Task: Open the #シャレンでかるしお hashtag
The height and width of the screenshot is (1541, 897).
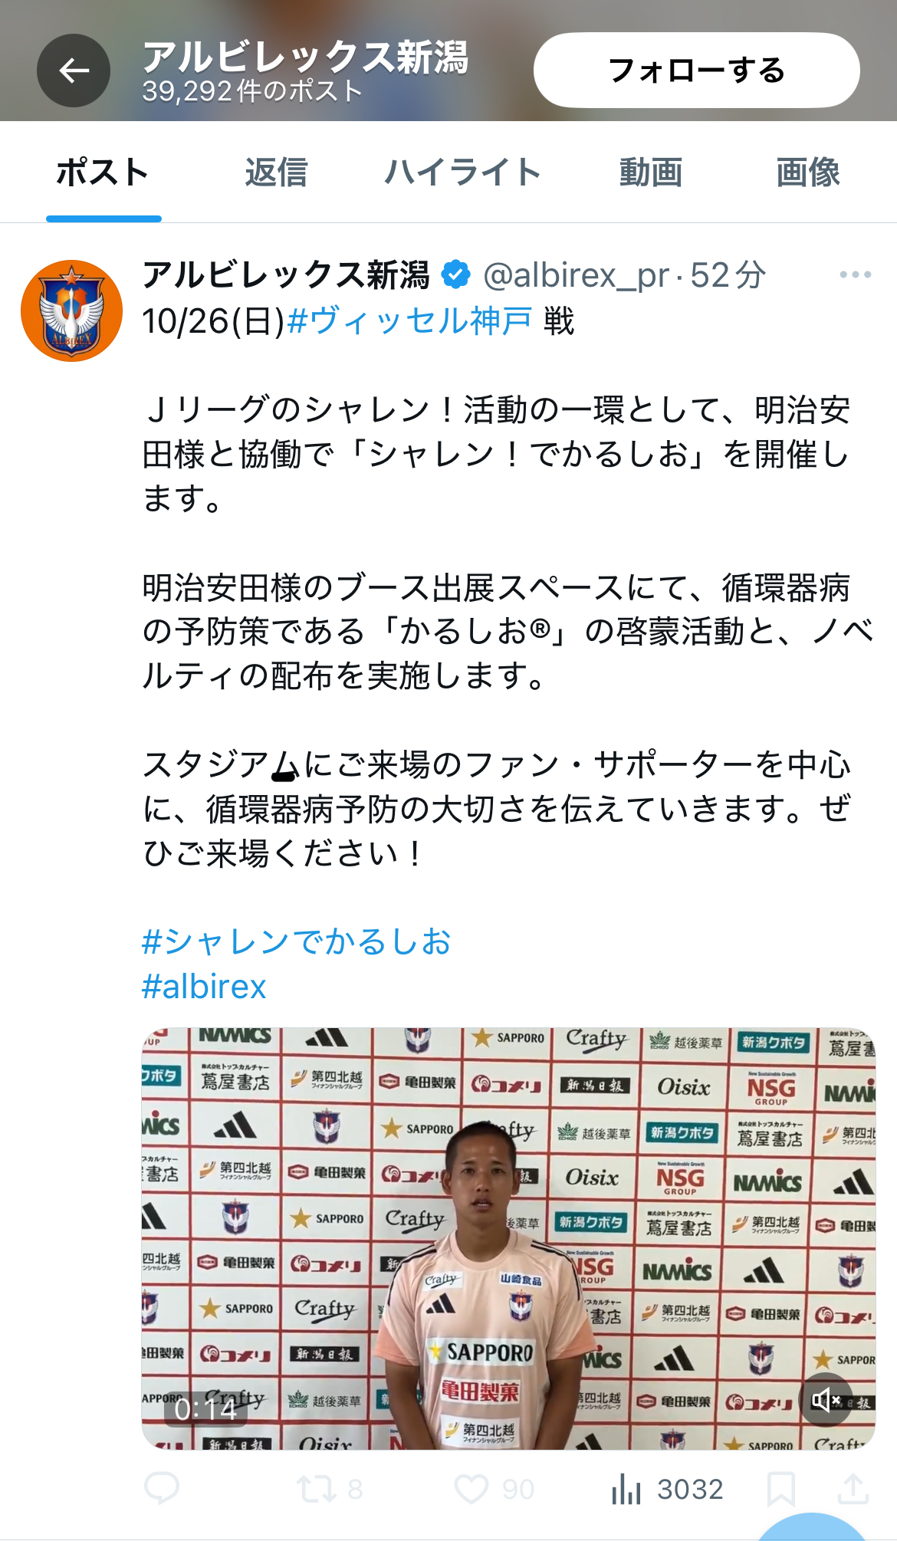Action: pyautogui.click(x=297, y=941)
